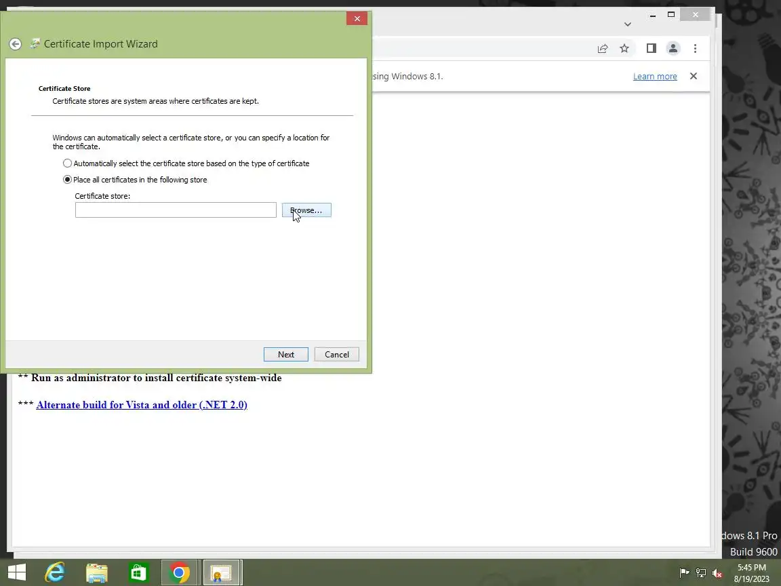The width and height of the screenshot is (781, 586).
Task: Minimize the Chrome window
Action: (x=652, y=15)
